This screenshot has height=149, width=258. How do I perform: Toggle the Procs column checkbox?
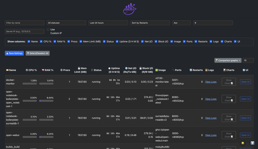[x=69, y=41]
